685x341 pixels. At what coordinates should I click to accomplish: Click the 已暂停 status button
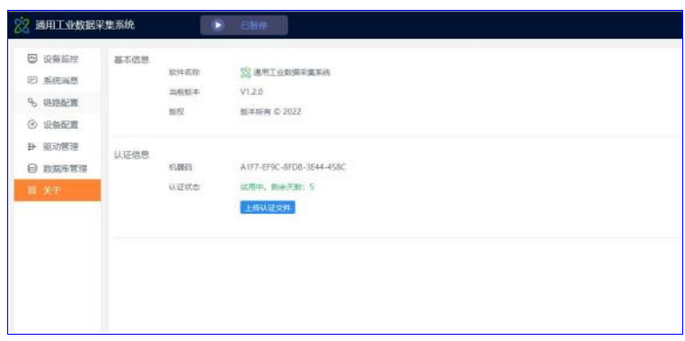(x=244, y=25)
